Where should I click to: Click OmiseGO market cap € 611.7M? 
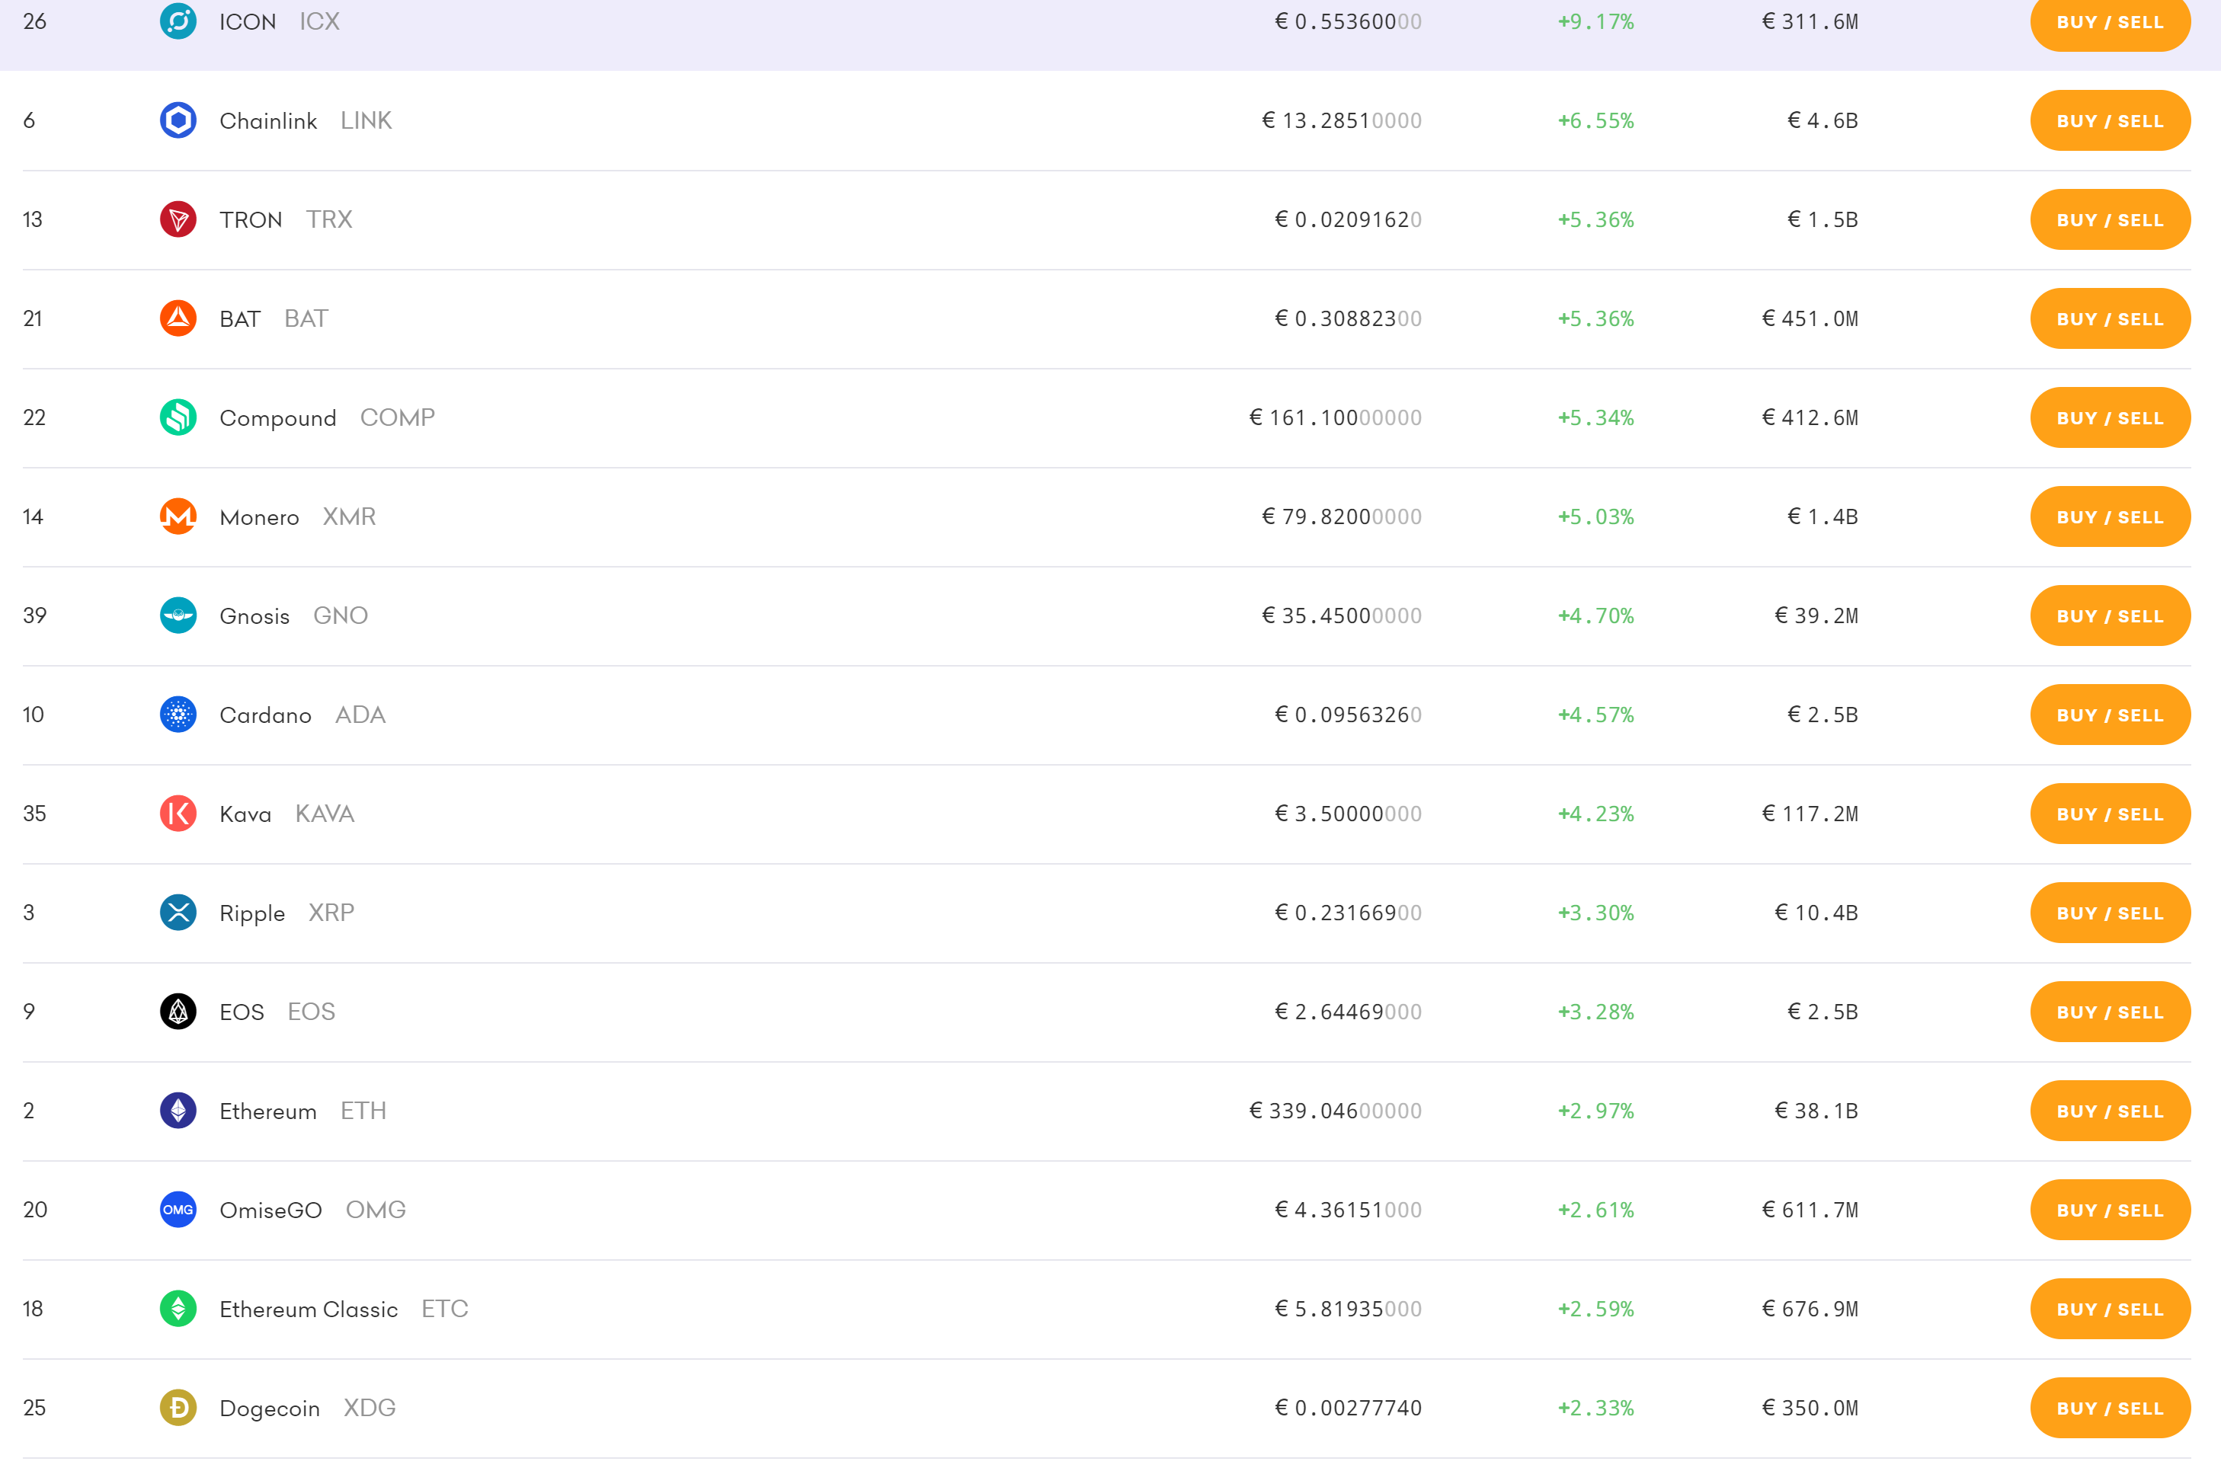(1810, 1210)
